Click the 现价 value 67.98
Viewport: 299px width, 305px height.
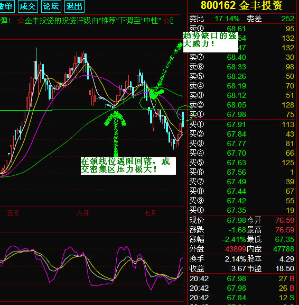236,220
